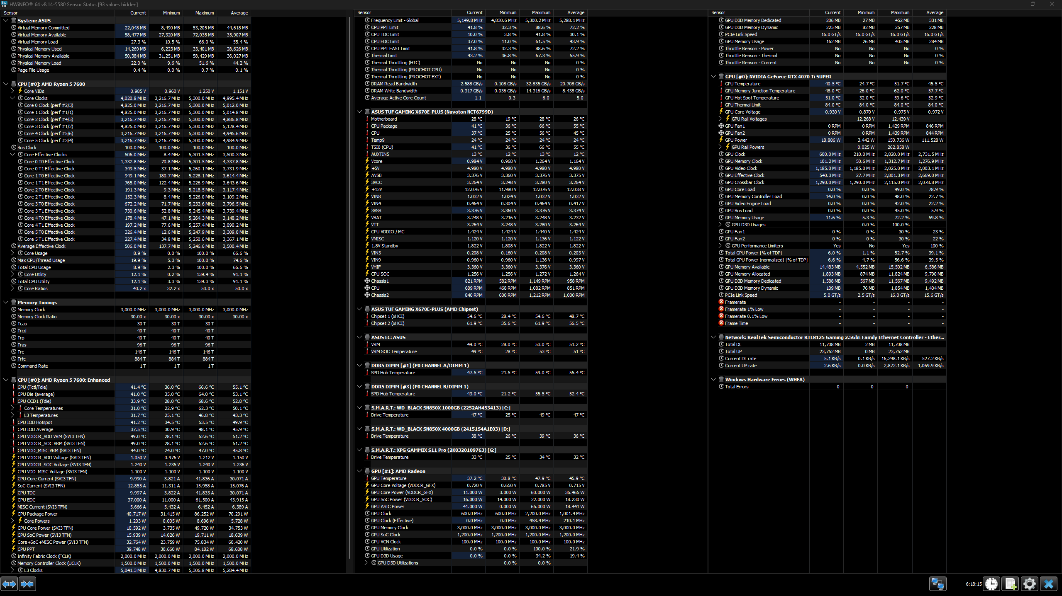Click the collapse columns arrows button
The width and height of the screenshot is (1062, 596).
point(27,584)
